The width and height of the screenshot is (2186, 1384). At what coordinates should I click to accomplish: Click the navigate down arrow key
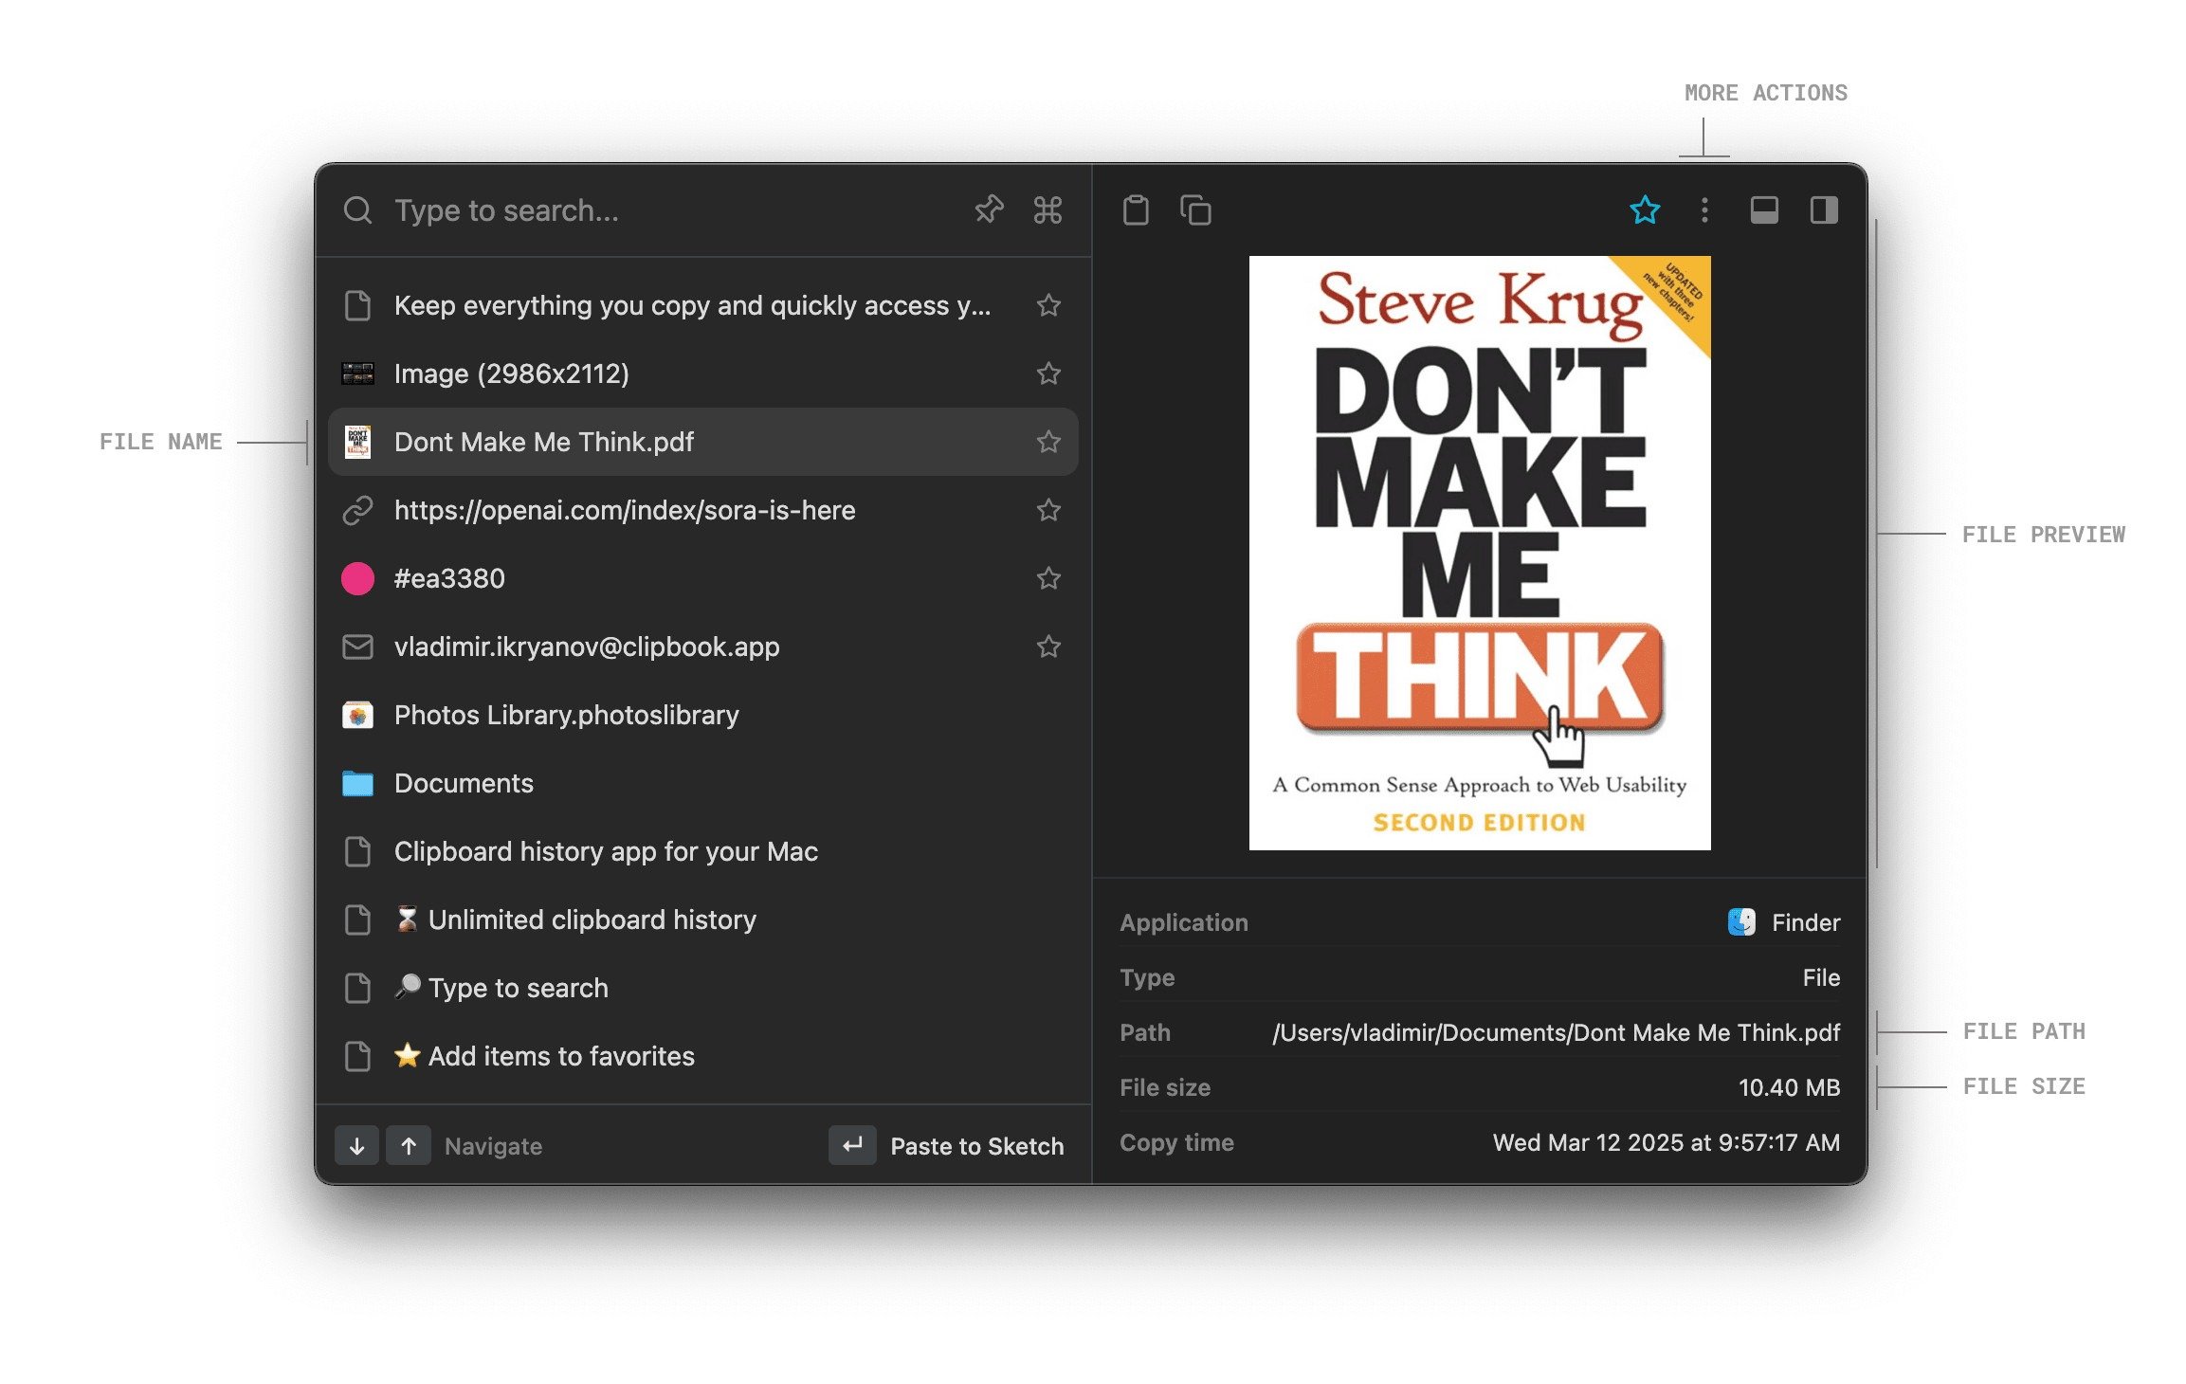[356, 1145]
